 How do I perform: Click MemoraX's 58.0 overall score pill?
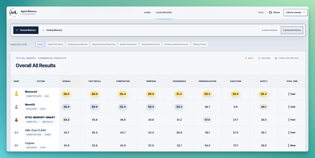(66, 94)
